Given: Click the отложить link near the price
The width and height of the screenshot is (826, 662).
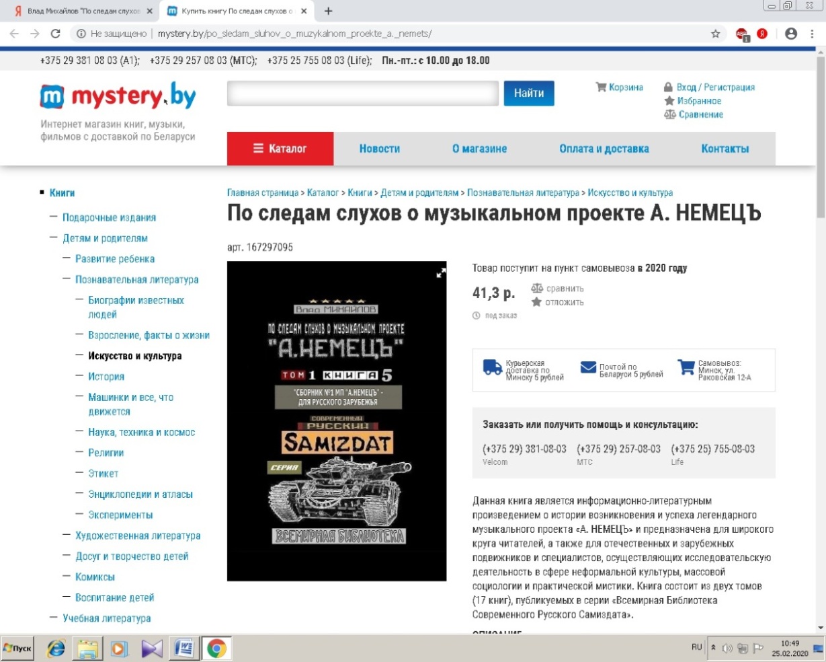Looking at the screenshot, I should coord(564,302).
